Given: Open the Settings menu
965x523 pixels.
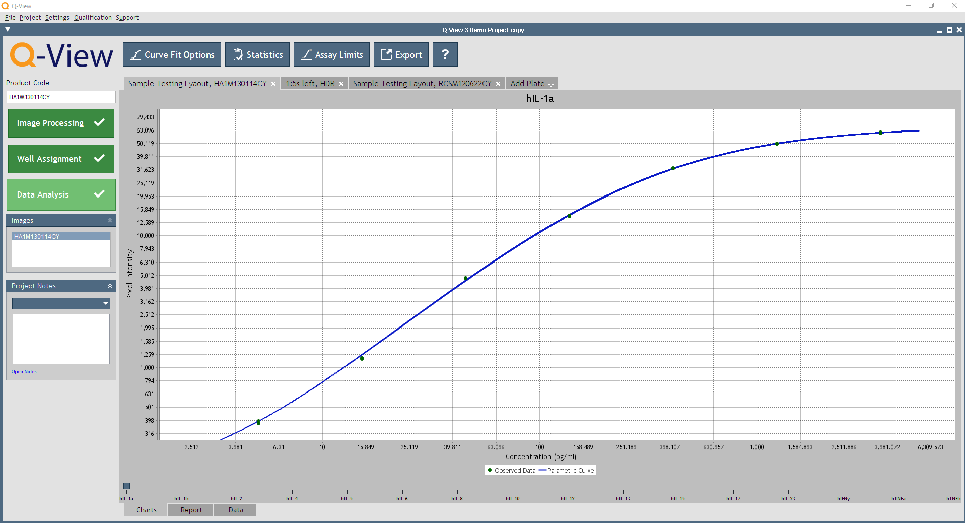Looking at the screenshot, I should [57, 17].
